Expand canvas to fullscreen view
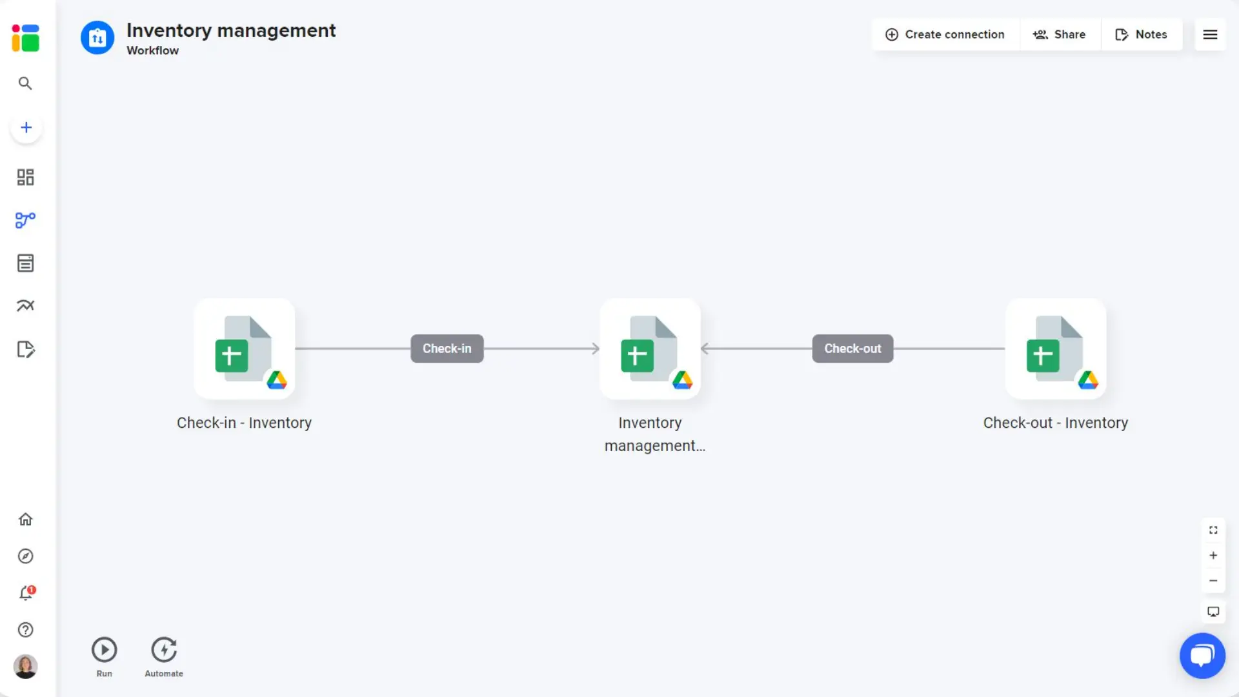Viewport: 1239px width, 697px height. click(1213, 530)
